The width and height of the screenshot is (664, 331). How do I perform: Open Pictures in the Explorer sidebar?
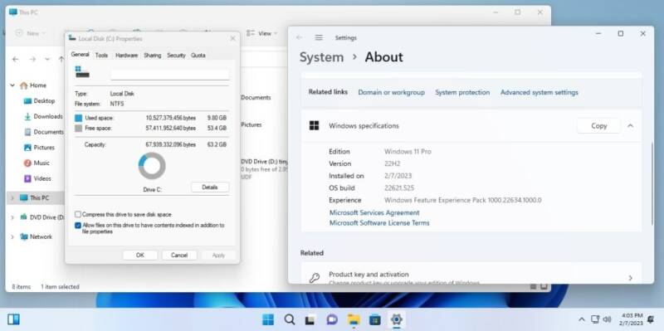pyautogui.click(x=39, y=148)
